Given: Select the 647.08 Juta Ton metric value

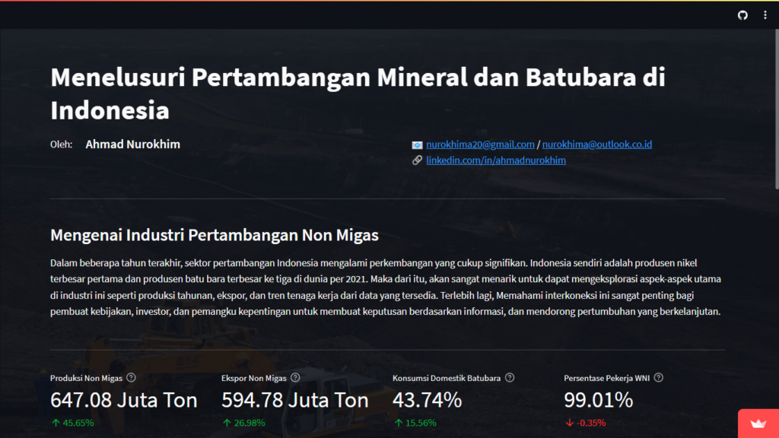Looking at the screenshot, I should pos(124,400).
